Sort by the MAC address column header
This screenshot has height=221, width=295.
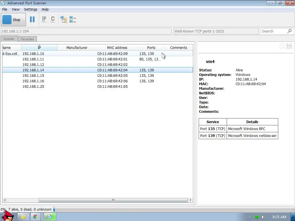[x=117, y=47]
